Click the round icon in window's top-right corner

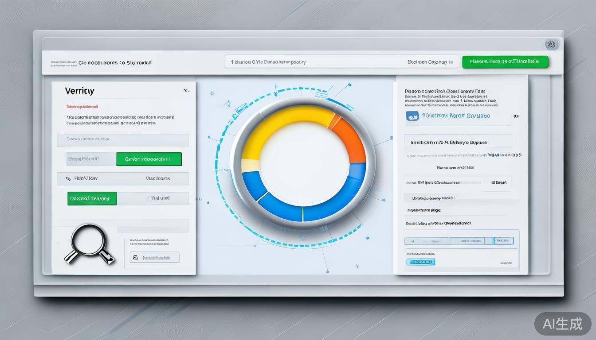coord(551,44)
